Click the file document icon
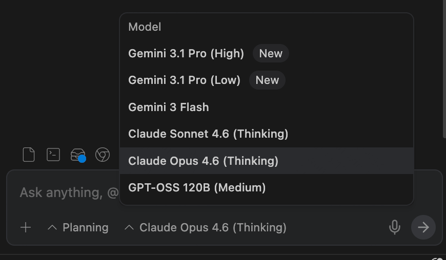The image size is (446, 260). tap(29, 155)
